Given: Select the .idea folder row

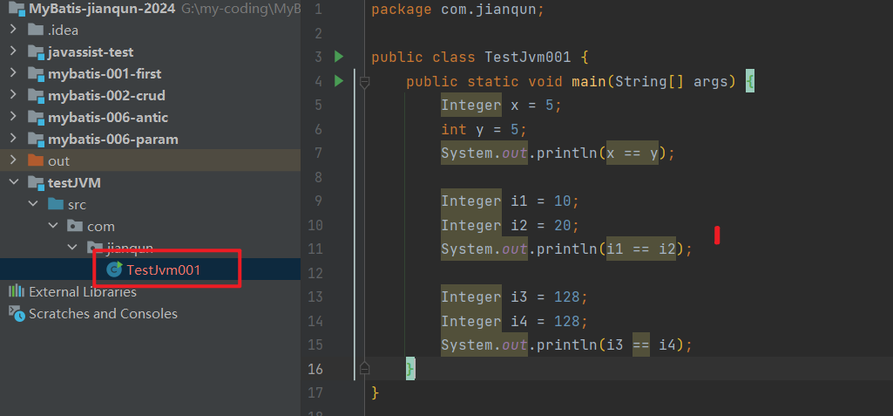Looking at the screenshot, I should [x=151, y=31].
